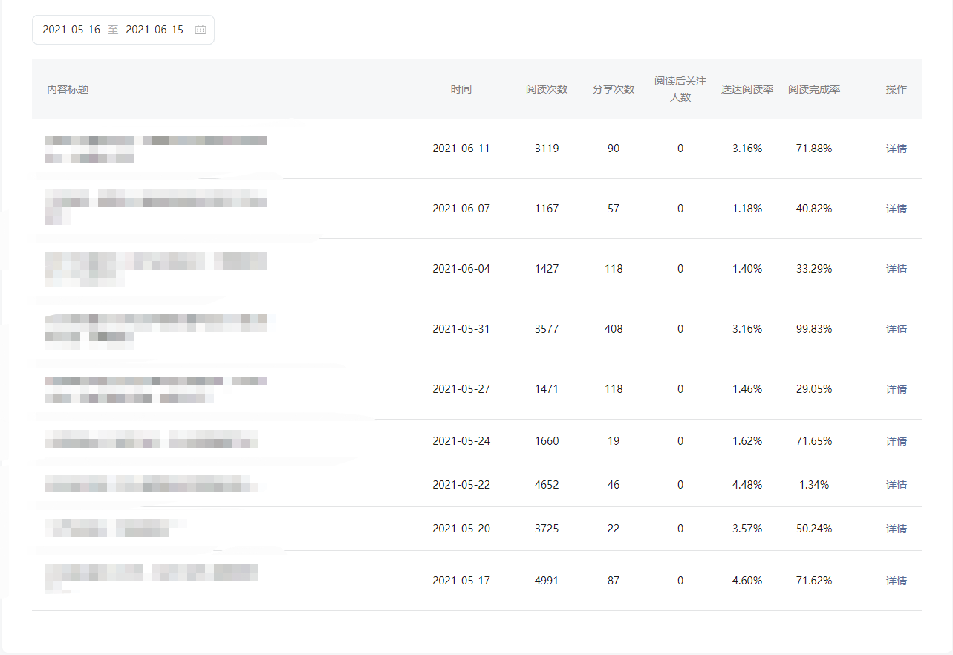View 详情 of the 2021-06-04 row

pos(897,269)
